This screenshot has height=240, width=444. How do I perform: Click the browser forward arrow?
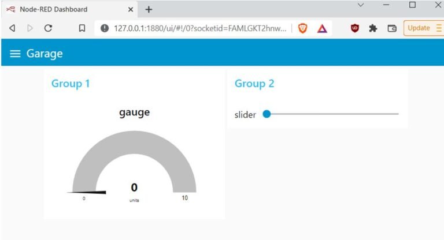click(x=30, y=28)
